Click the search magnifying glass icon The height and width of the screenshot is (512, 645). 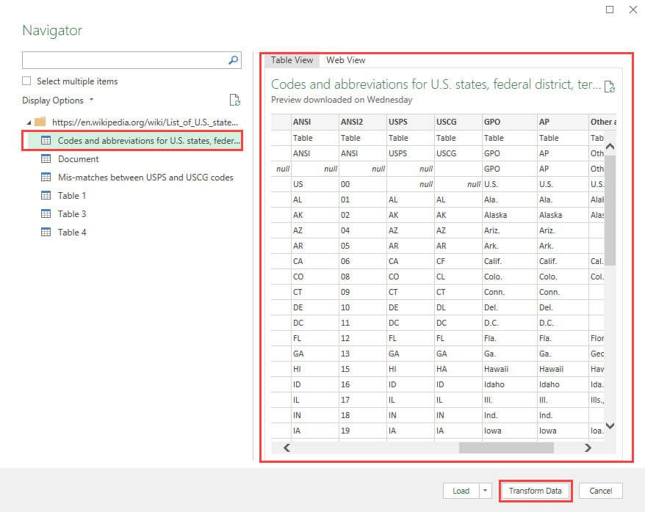tap(232, 60)
